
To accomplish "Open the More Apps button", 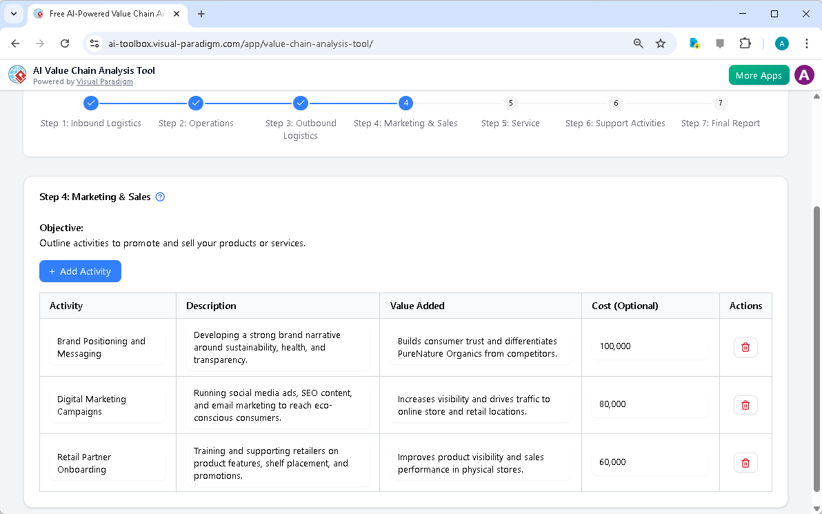I will click(x=759, y=75).
